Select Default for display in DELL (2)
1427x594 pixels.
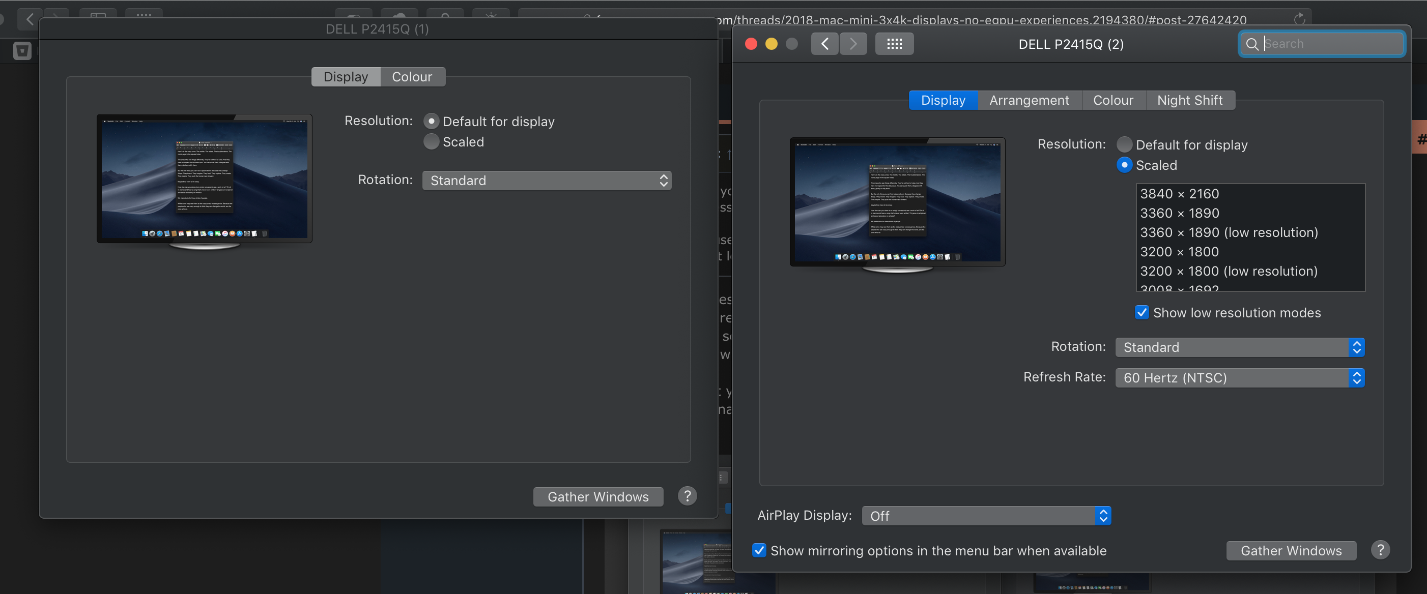[1124, 144]
